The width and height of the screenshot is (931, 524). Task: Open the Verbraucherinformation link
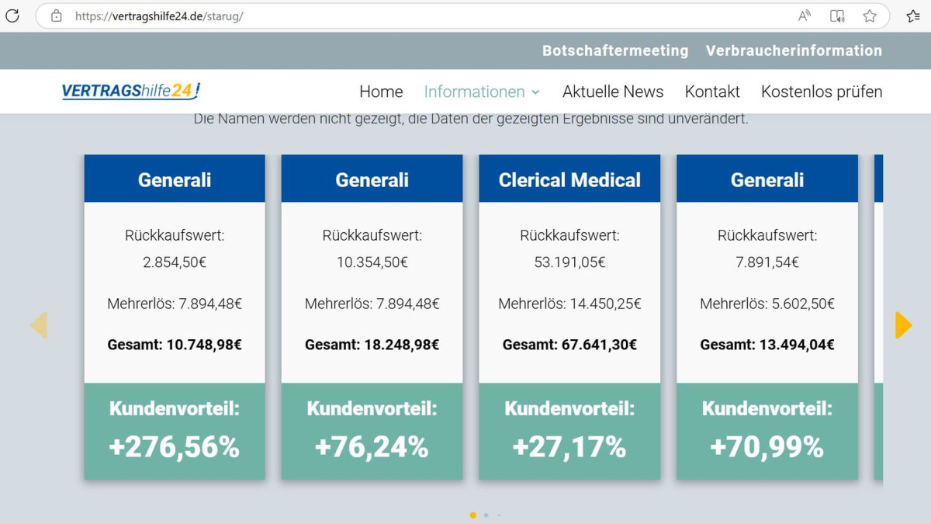tap(794, 50)
